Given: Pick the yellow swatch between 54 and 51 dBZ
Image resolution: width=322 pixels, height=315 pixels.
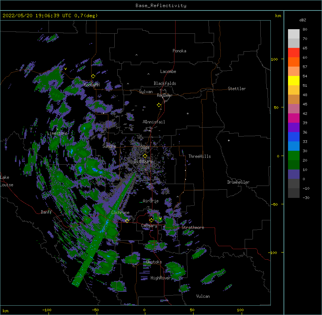Looking at the screenshot, I should coord(294,81).
